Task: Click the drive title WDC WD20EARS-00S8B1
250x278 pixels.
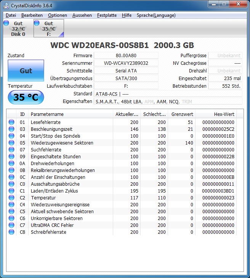Action: click(99, 45)
